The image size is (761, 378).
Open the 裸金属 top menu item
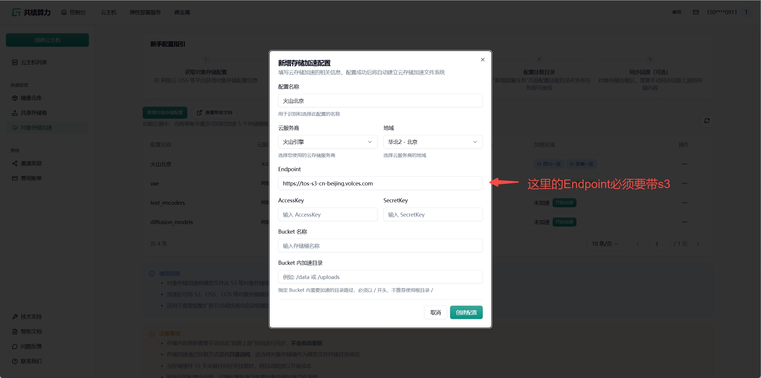182,12
